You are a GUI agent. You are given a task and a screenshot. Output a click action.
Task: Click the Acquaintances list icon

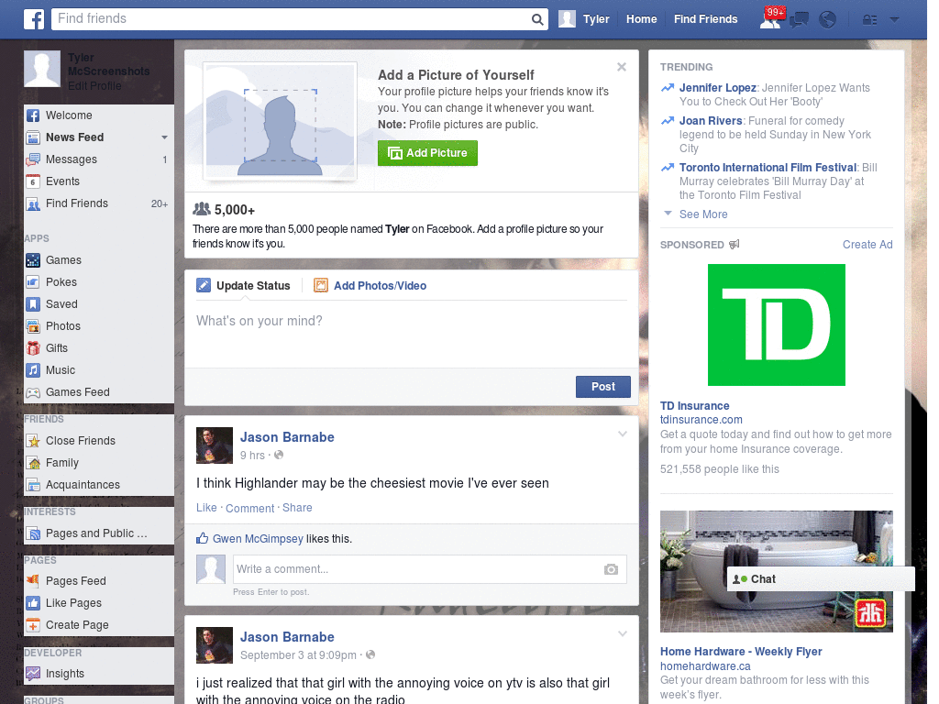(33, 485)
